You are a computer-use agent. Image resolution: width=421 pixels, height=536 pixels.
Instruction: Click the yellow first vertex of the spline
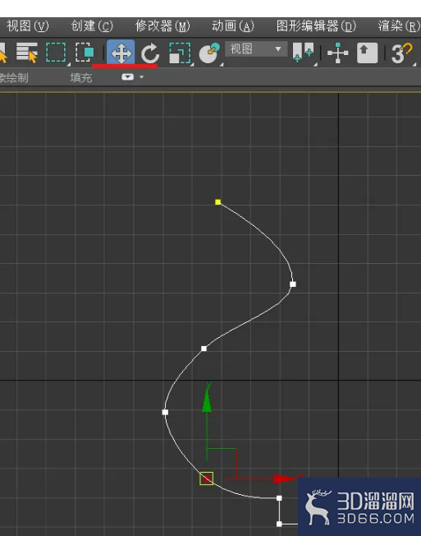(x=218, y=202)
